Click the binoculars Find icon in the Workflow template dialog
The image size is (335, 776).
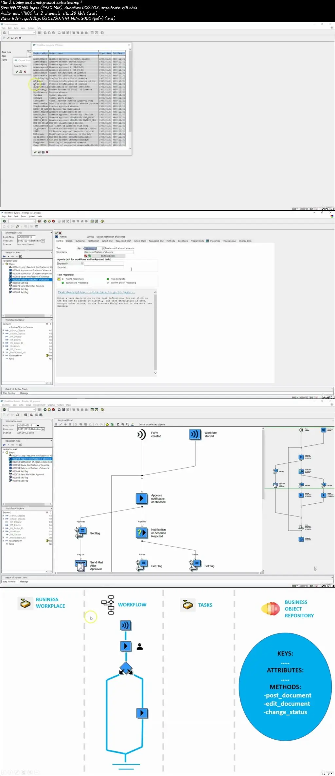click(x=43, y=152)
